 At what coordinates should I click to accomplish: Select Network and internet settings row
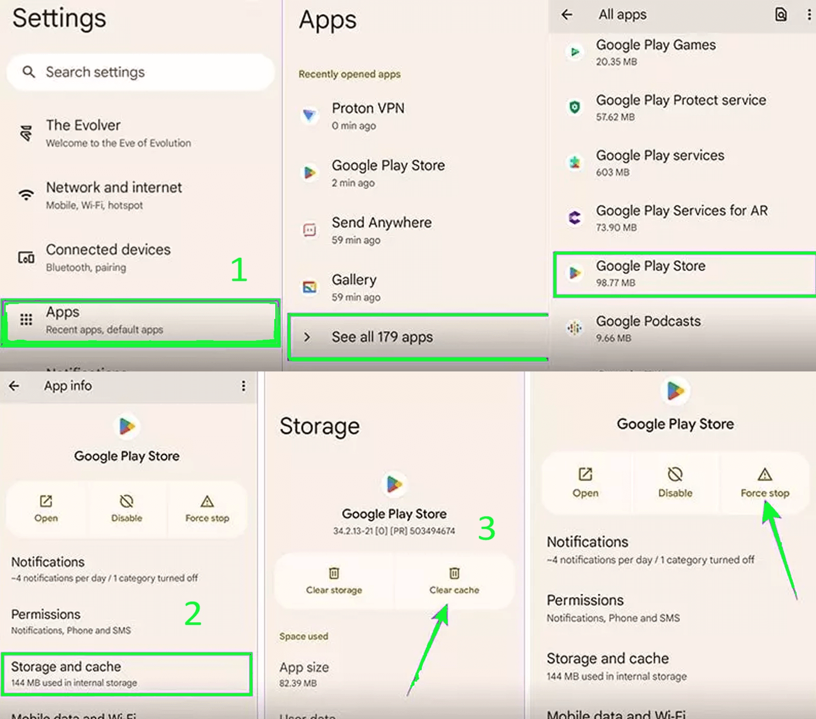click(x=140, y=195)
